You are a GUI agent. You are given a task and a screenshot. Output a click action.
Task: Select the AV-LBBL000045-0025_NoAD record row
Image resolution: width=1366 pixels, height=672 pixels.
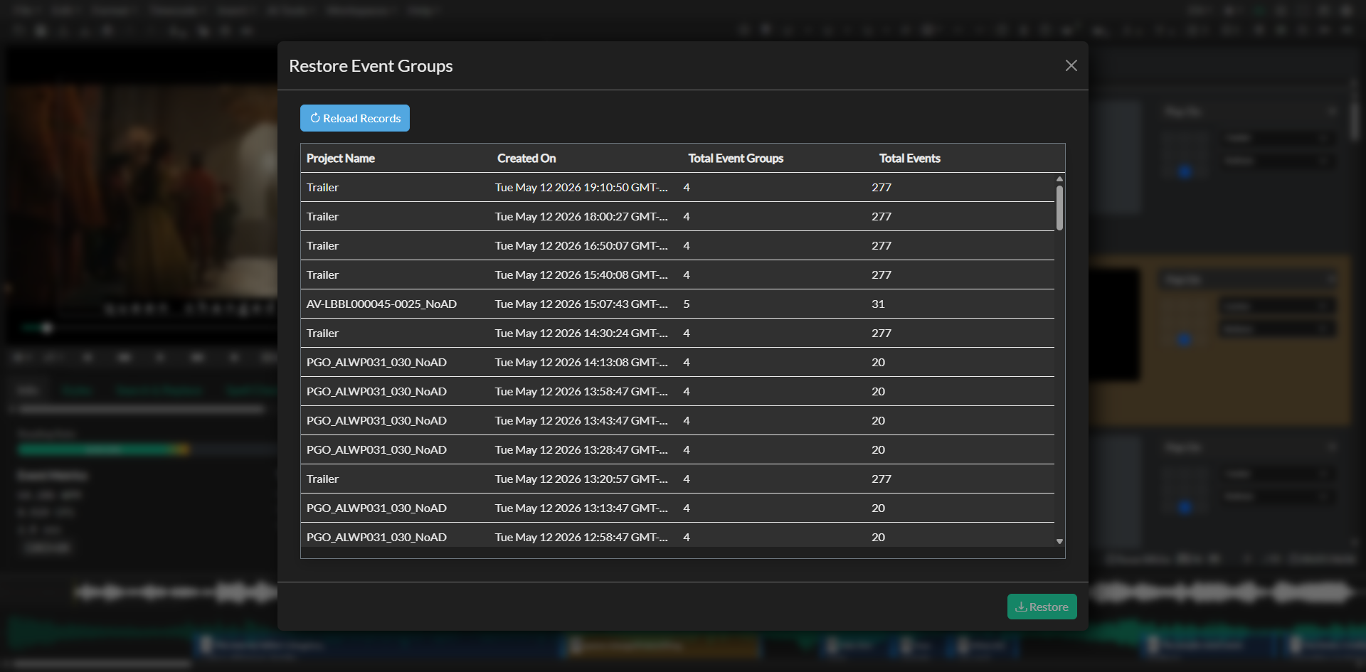coord(677,304)
